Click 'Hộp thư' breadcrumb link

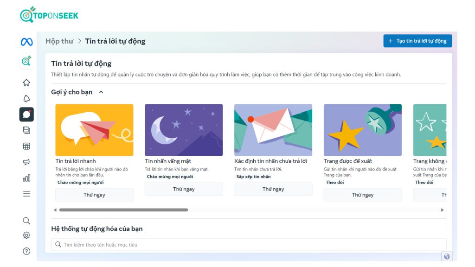pos(59,41)
